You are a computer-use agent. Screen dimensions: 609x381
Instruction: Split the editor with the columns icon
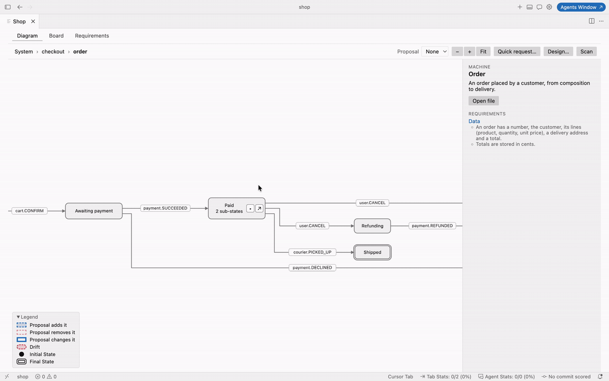[592, 21]
